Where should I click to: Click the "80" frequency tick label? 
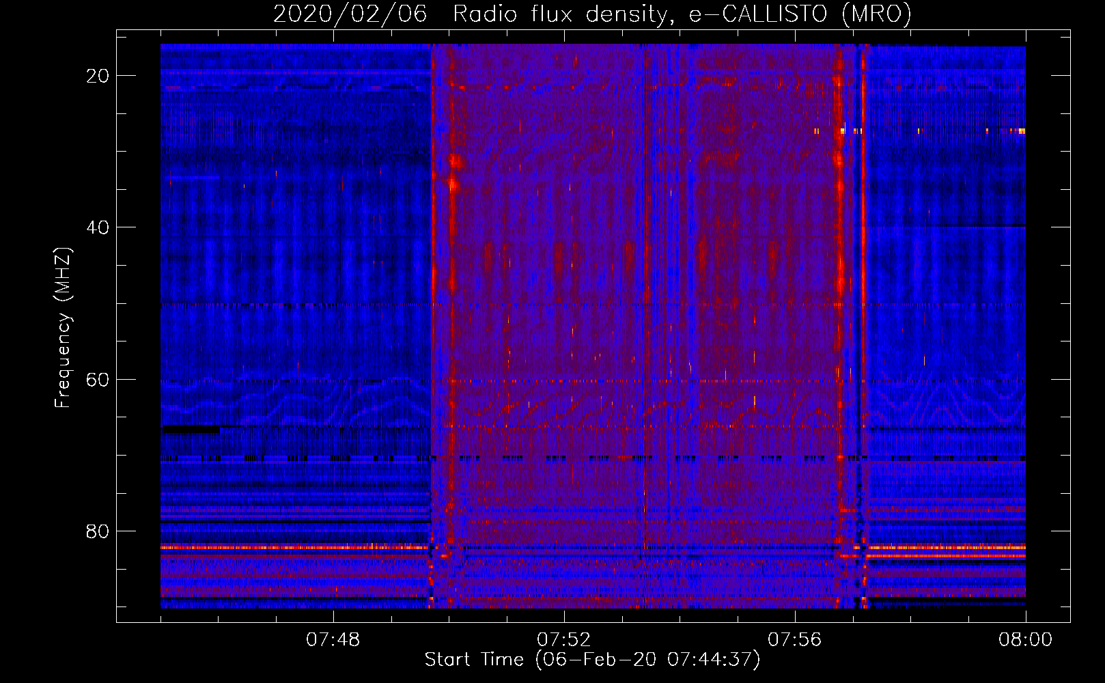point(98,531)
